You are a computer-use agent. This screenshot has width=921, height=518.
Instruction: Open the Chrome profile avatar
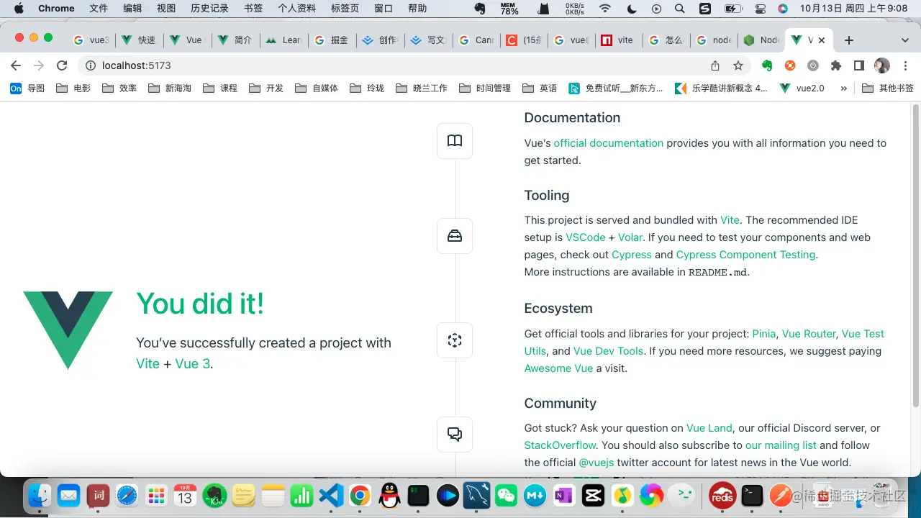click(882, 65)
